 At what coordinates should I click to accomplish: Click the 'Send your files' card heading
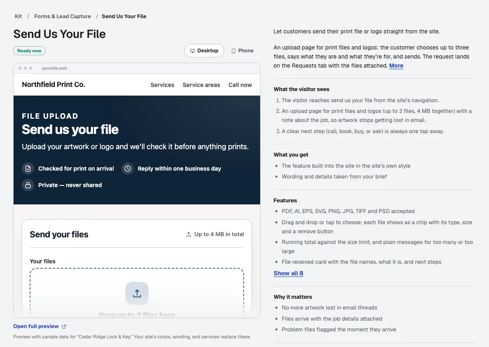59,234
